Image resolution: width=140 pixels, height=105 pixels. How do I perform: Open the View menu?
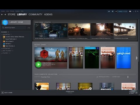point(8,11)
